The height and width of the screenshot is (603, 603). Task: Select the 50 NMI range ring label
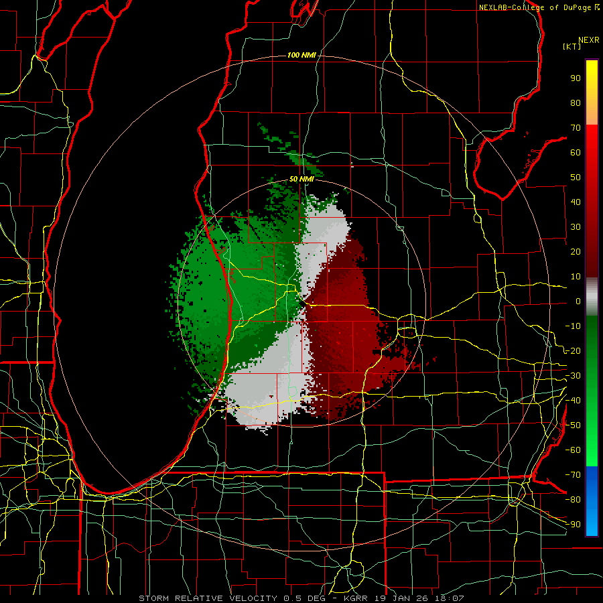pyautogui.click(x=301, y=179)
